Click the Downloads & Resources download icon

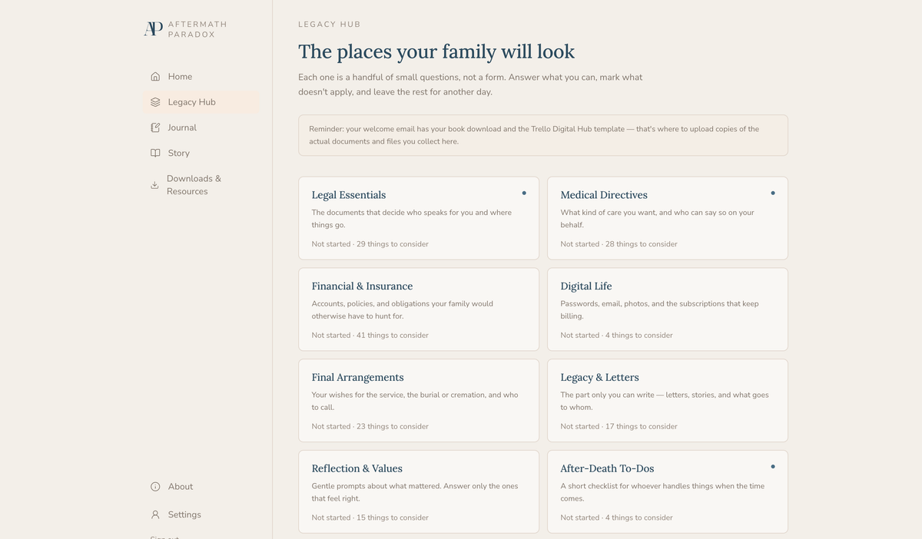154,185
